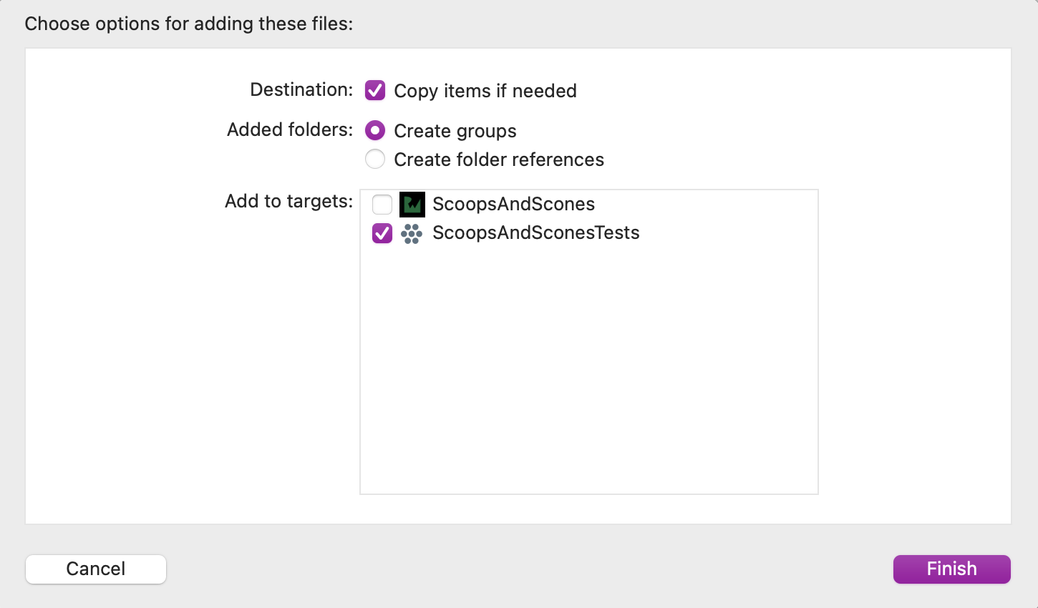Click the dialog title Choose options text
Image resolution: width=1038 pixels, height=608 pixels.
click(188, 23)
